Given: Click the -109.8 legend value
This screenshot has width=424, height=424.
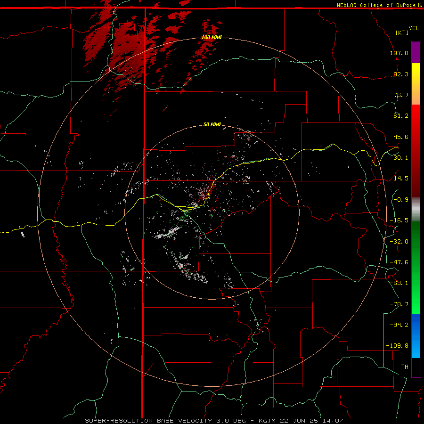Looking at the screenshot, I should pos(397,346).
